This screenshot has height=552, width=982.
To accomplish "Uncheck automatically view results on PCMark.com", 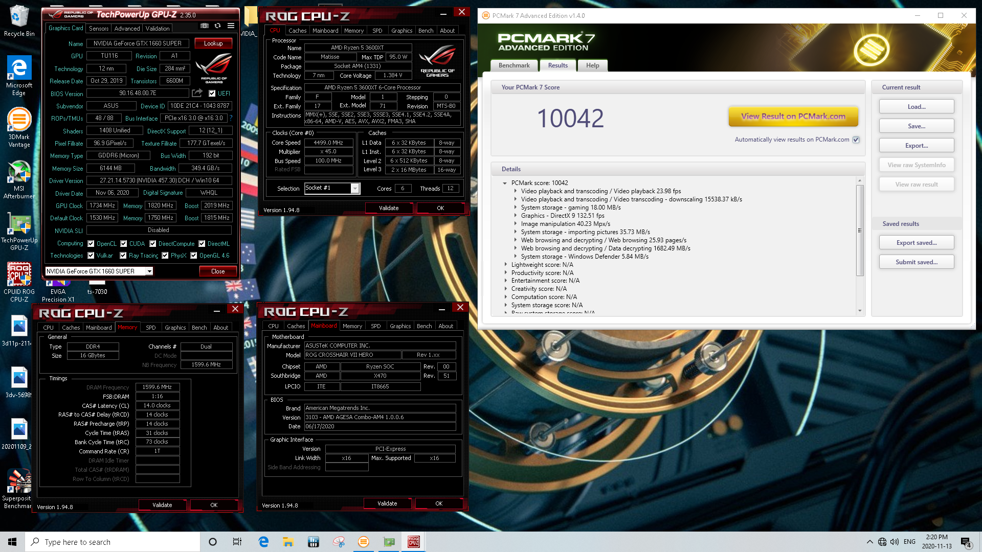I will (x=856, y=140).
